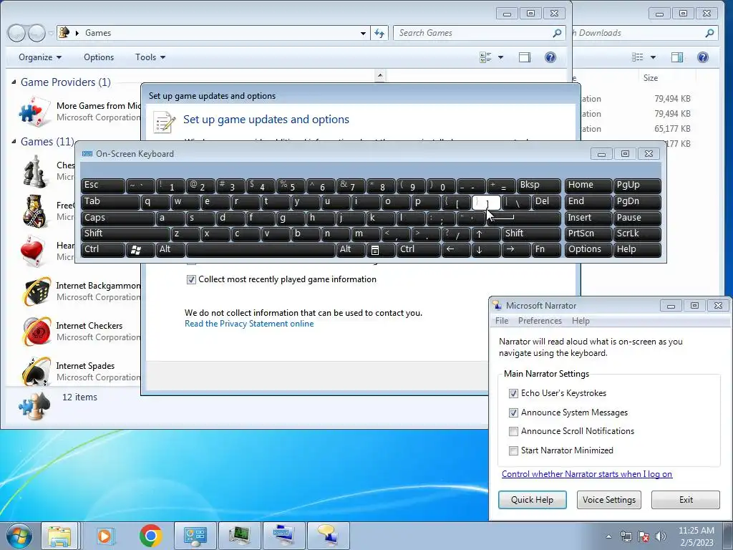Toggle Fn key on On-Screen Keyboard
This screenshot has height=550, width=733.
click(x=546, y=250)
